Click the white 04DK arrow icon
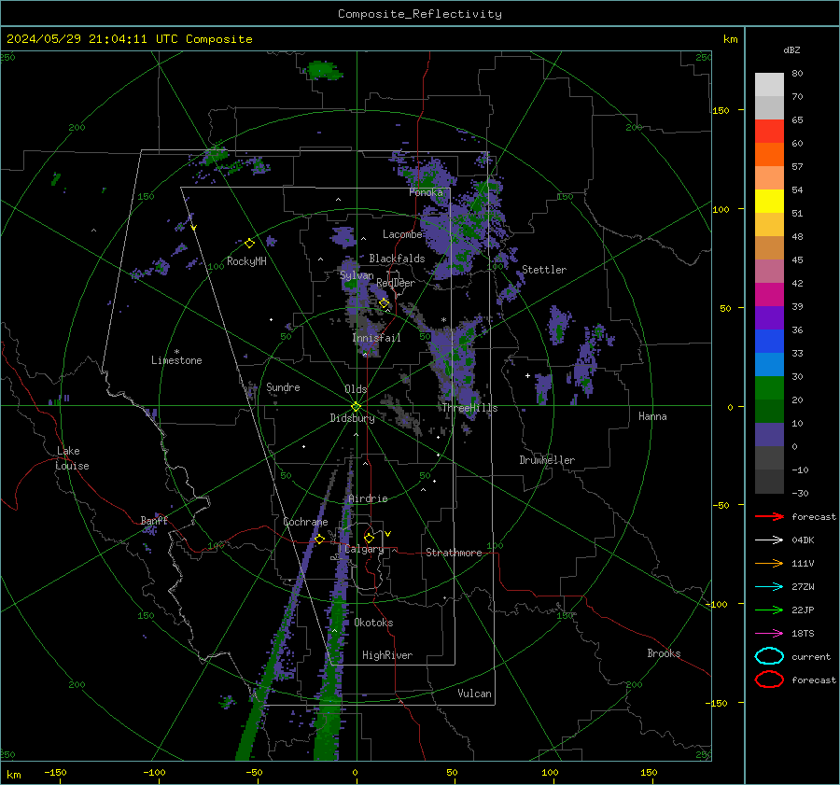Viewport: 840px width, 785px height. click(769, 540)
